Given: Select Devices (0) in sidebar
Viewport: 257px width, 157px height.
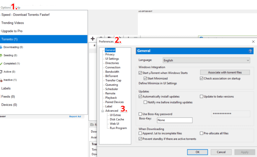Looking at the screenshot, I should (x=9, y=105).
